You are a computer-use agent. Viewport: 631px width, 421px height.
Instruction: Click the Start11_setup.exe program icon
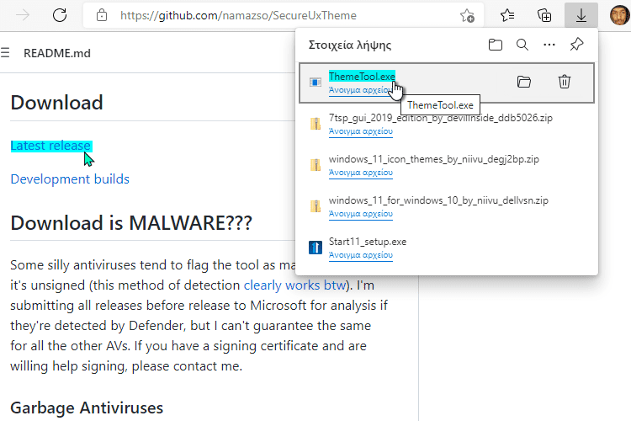point(315,248)
